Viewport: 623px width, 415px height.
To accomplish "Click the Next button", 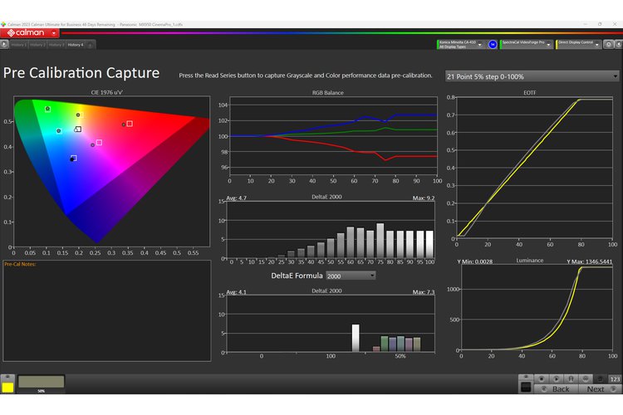I will (596, 388).
